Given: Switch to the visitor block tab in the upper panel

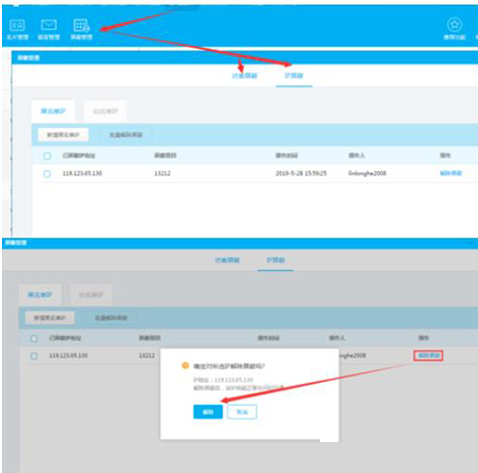Looking at the screenshot, I should 244,76.
